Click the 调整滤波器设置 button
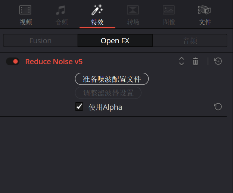This screenshot has height=193, width=233. point(108,93)
